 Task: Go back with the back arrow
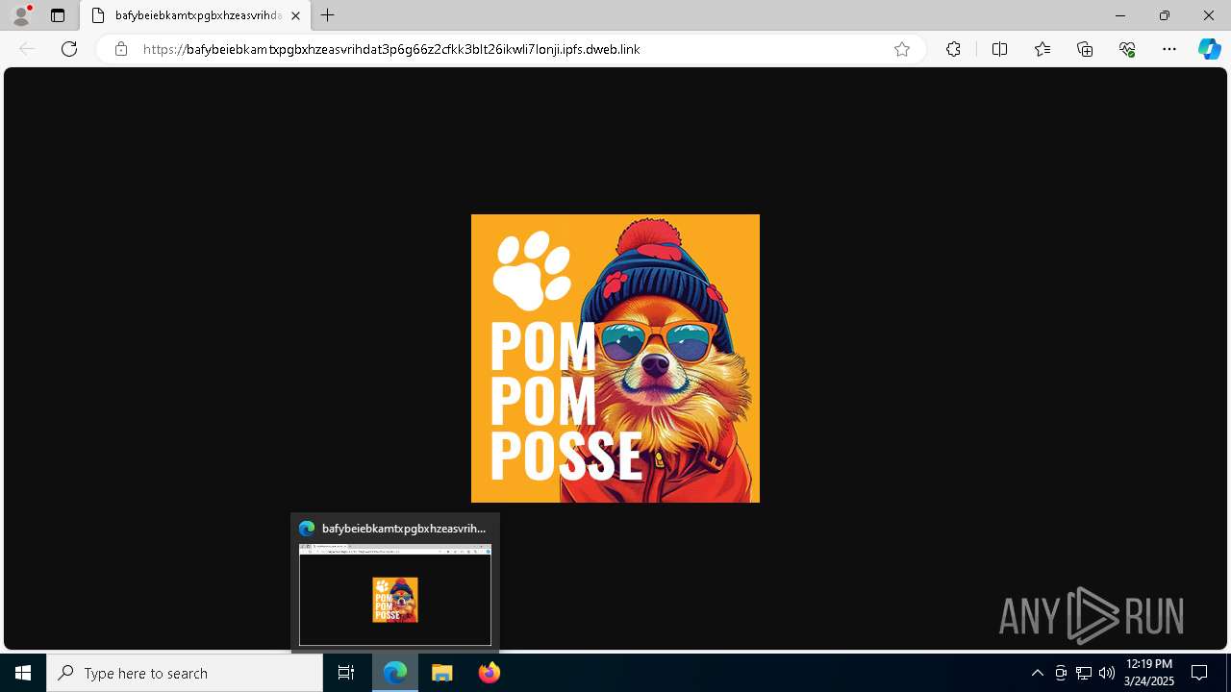27,49
